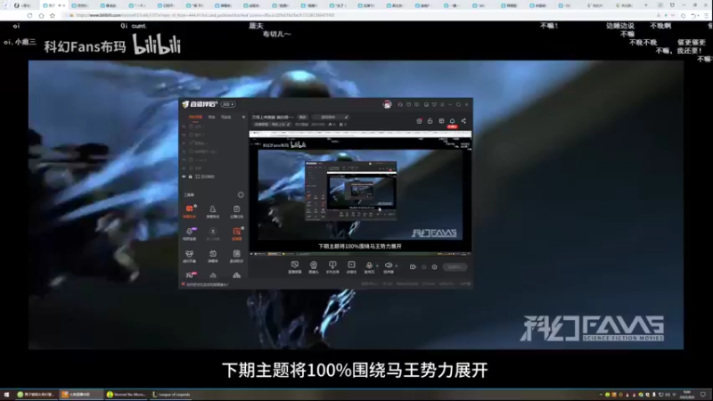The height and width of the screenshot is (401, 713).
Task: Select the orange active scene tab
Action: pyautogui.click(x=195, y=117)
